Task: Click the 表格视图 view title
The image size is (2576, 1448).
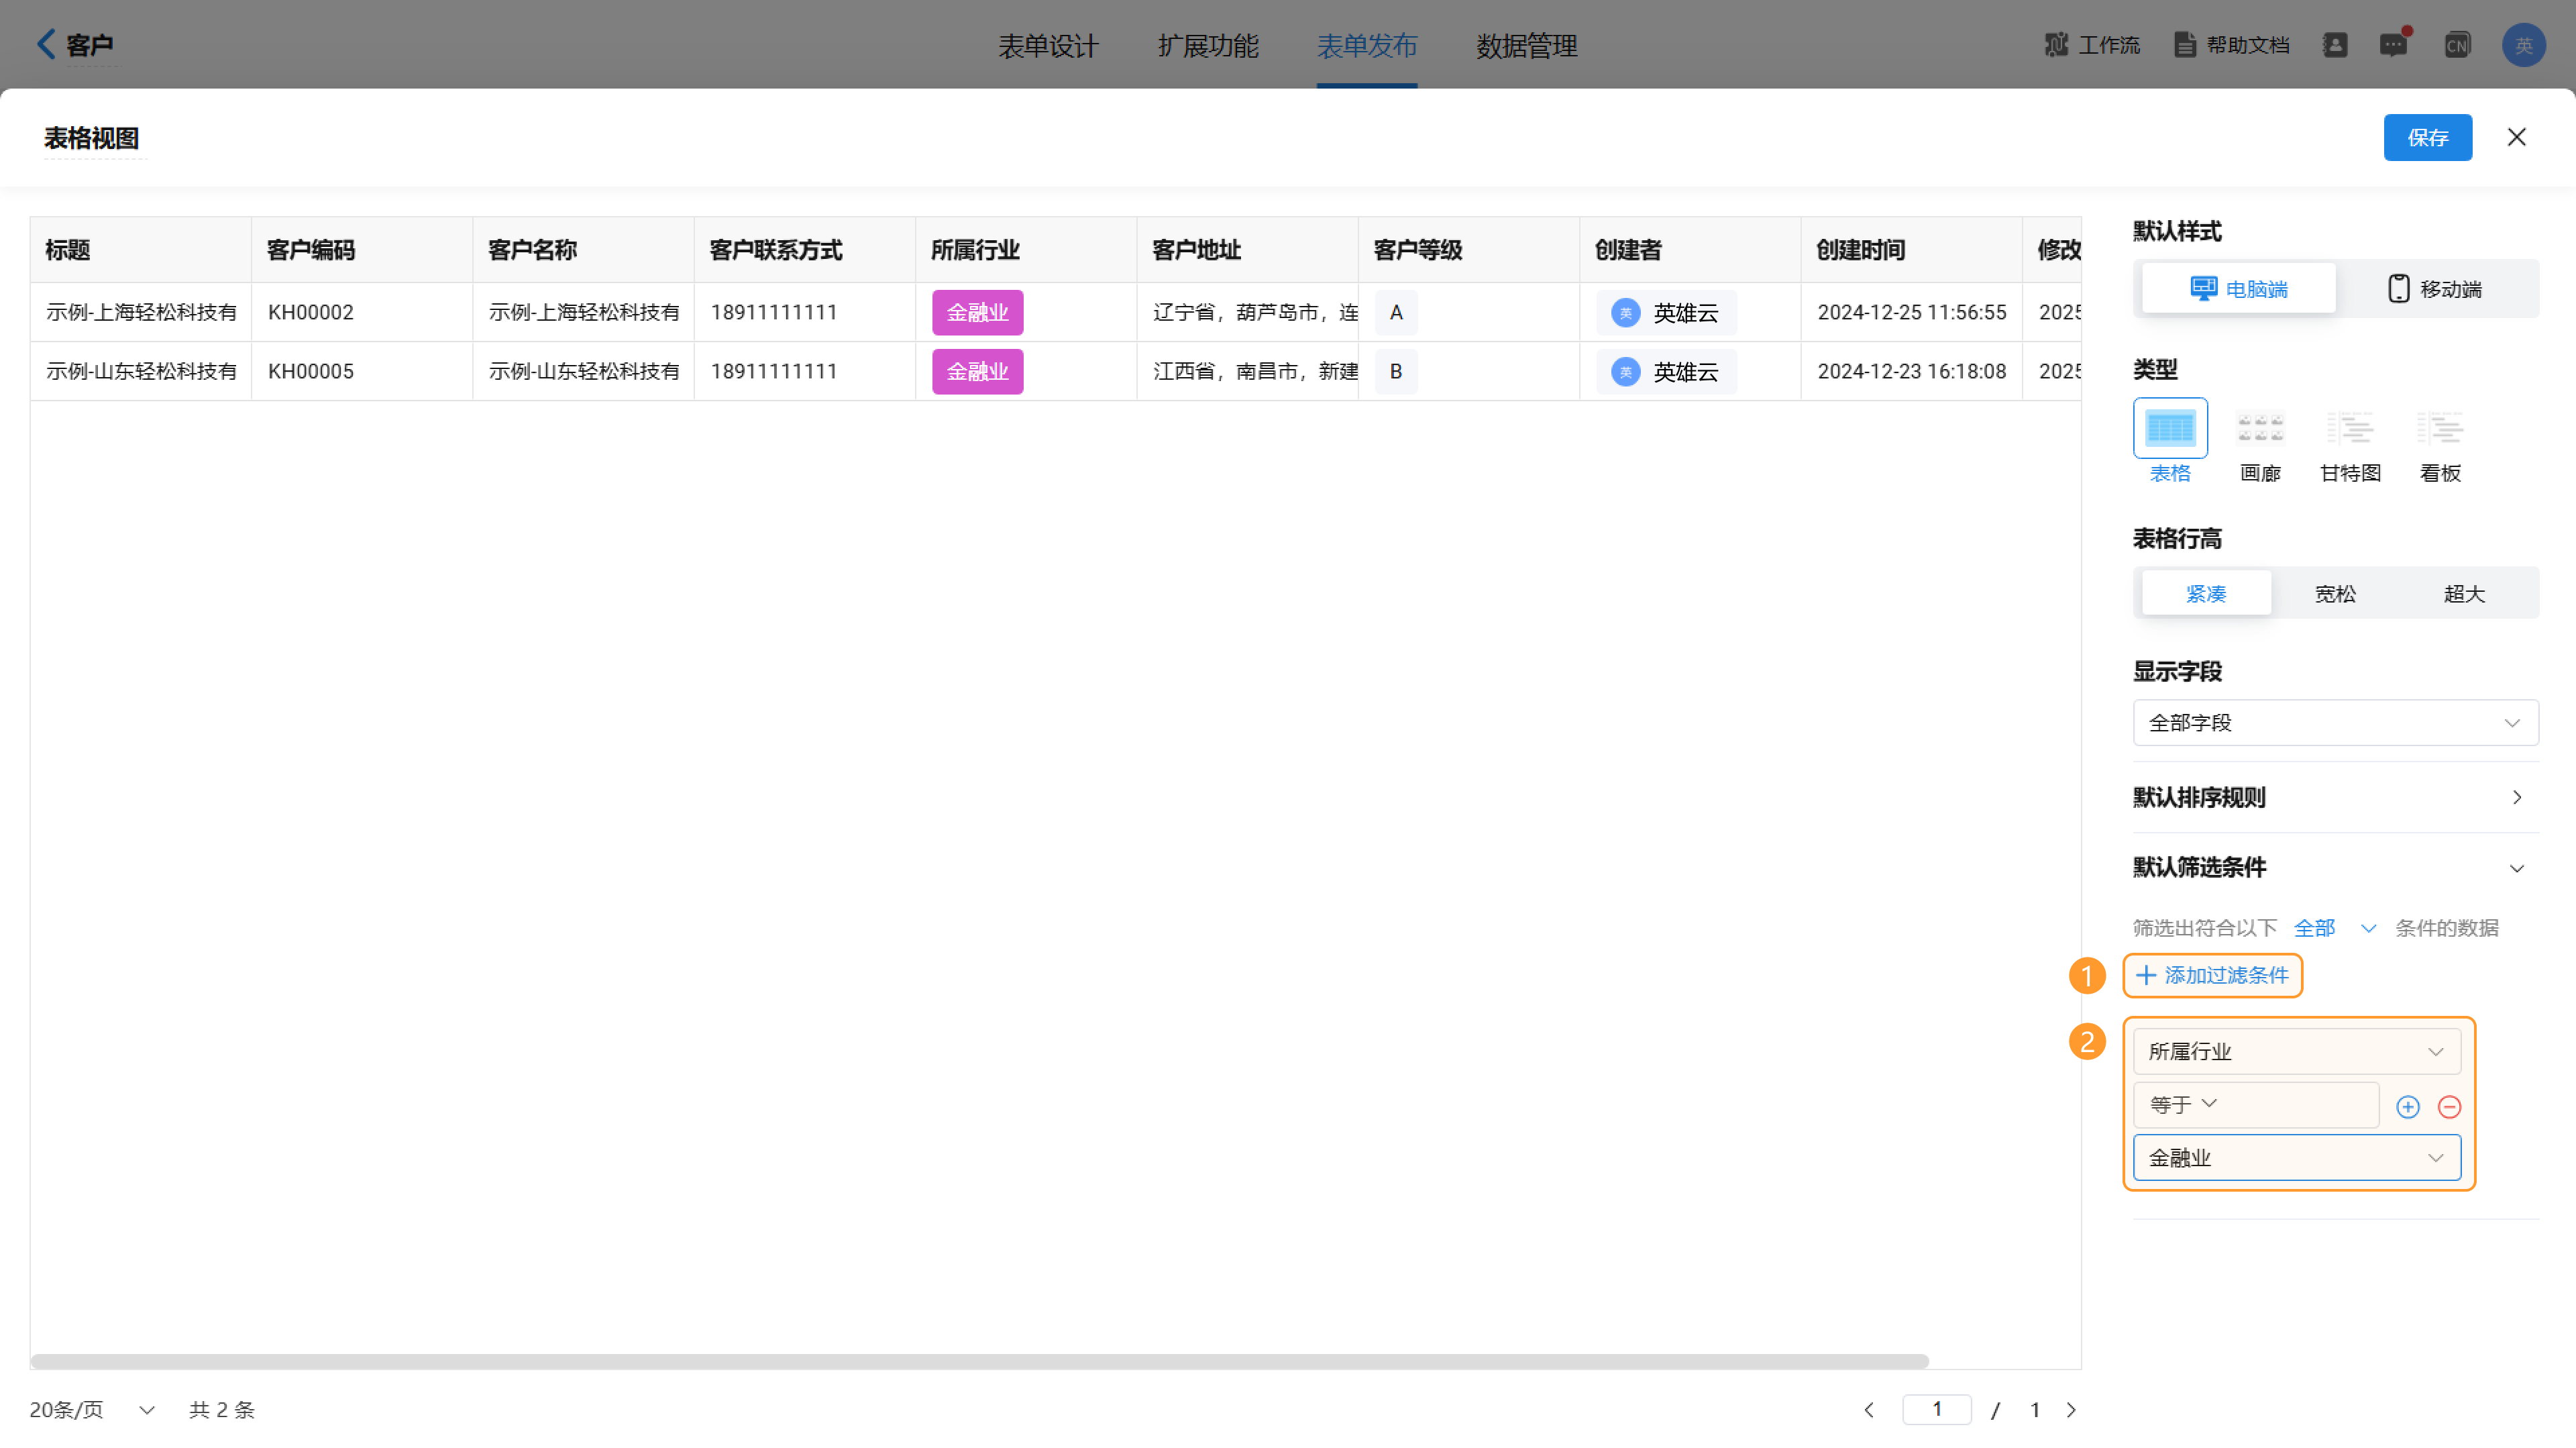Action: 91,138
